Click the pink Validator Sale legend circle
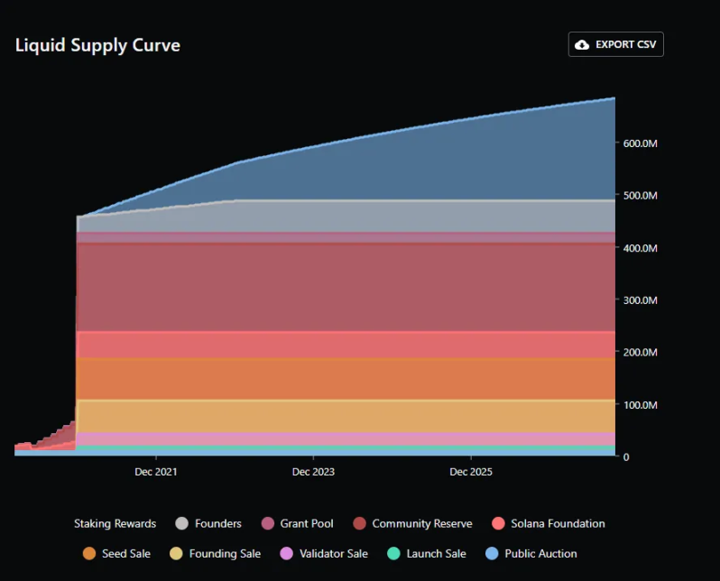This screenshot has width=720, height=581. coord(287,553)
